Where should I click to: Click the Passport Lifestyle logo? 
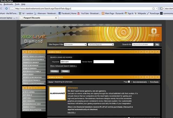[154, 32]
